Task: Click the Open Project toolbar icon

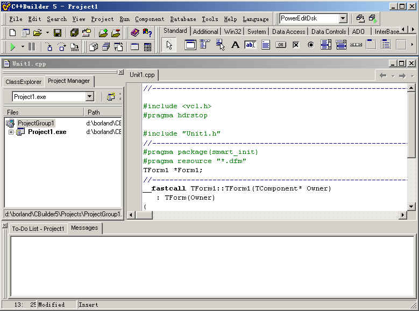Action: pos(87,33)
